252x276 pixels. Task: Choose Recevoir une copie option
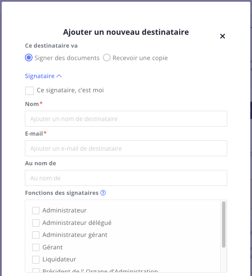click(x=107, y=58)
